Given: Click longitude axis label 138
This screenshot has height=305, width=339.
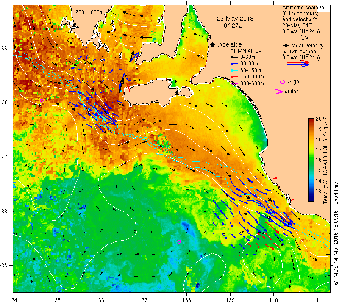Looking at the screenshot, I should [186, 300].
